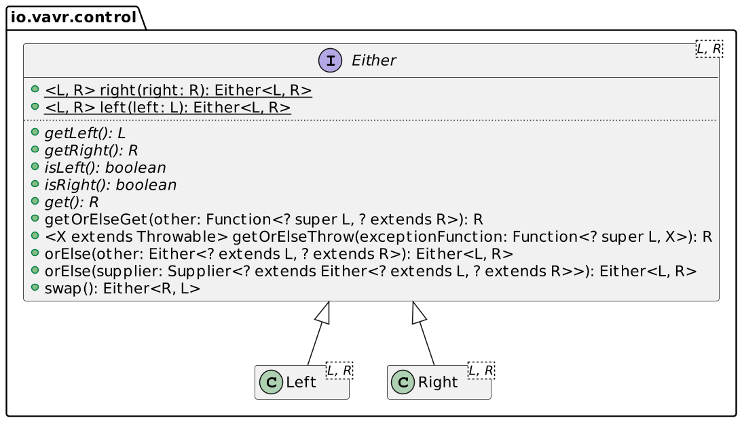Click the Left class "C" icon
This screenshot has width=742, height=422.
coord(272,383)
